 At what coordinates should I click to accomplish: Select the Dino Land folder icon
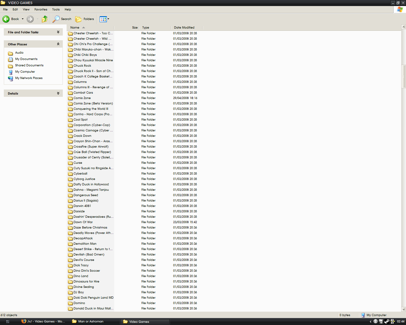click(70, 276)
